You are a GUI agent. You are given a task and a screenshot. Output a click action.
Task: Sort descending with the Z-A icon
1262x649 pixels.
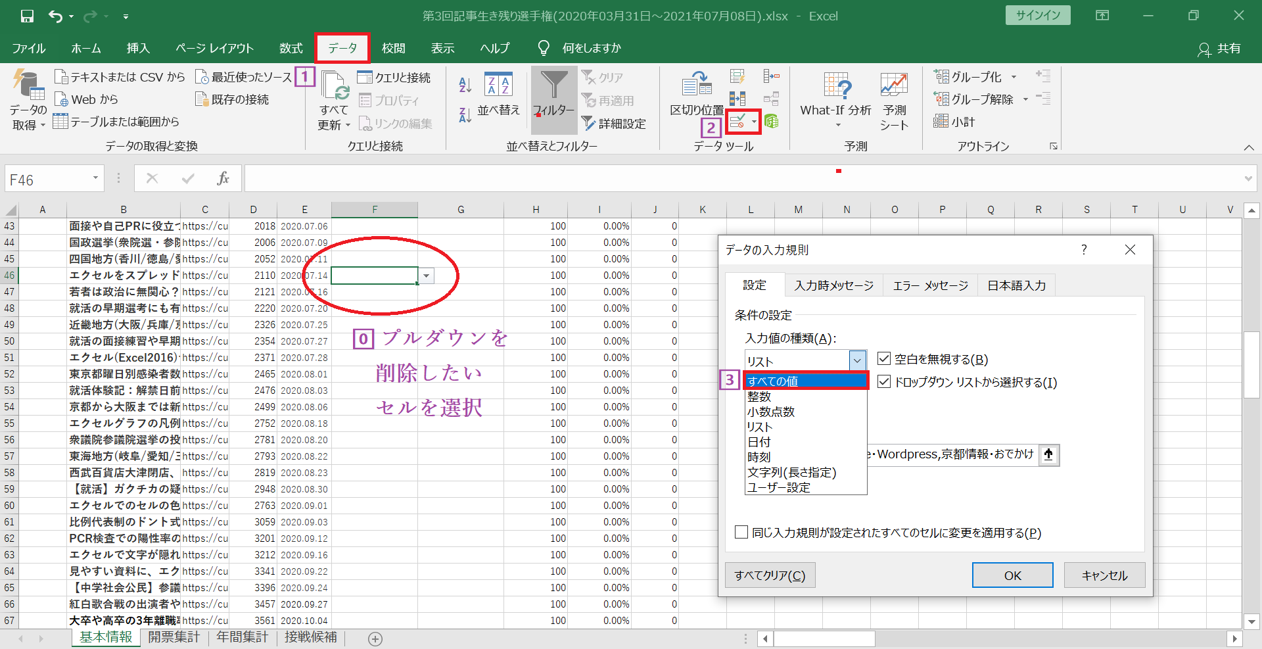465,115
